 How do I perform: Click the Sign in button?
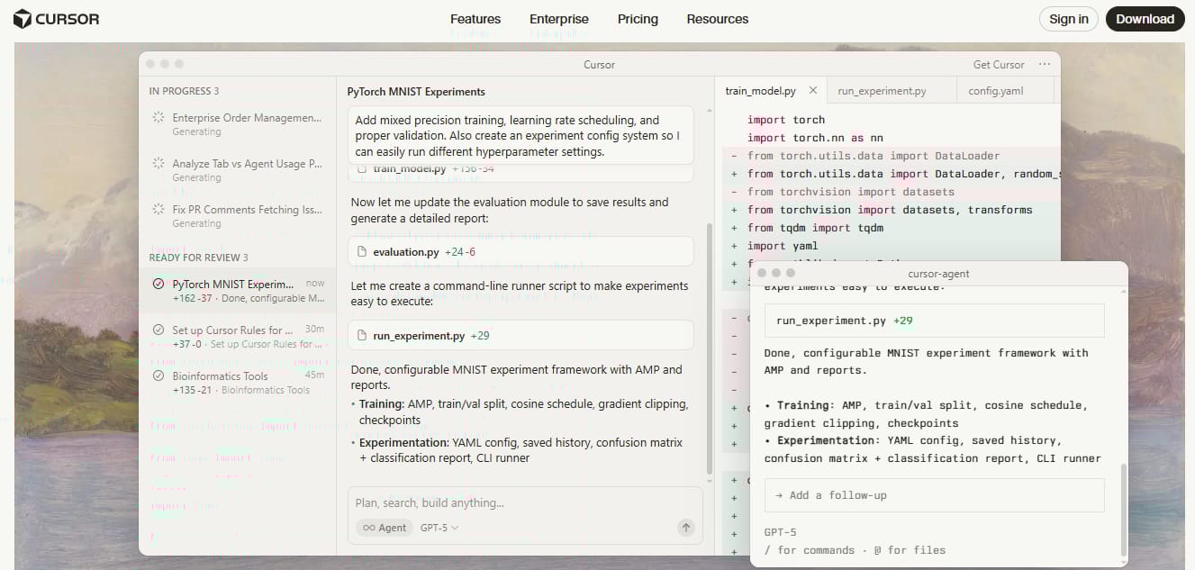1068,18
